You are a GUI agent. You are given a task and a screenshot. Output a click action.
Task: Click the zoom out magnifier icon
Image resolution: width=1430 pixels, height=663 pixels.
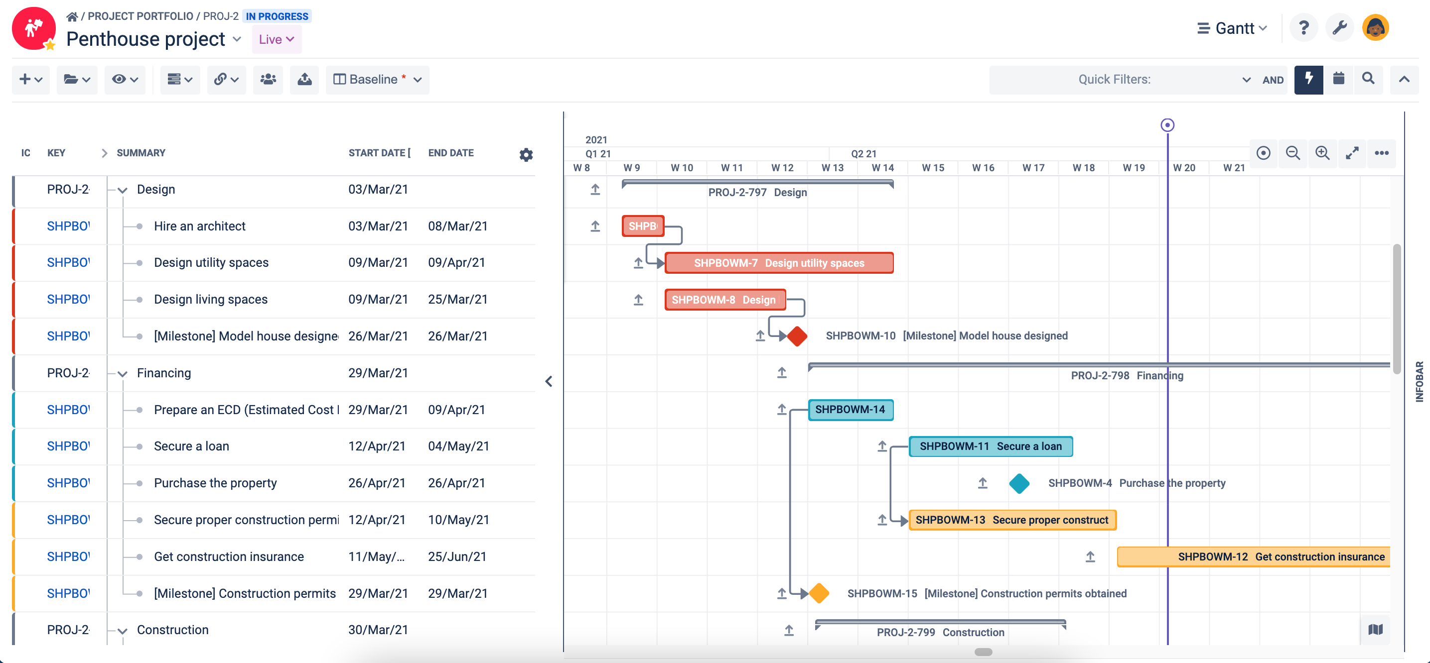tap(1292, 153)
